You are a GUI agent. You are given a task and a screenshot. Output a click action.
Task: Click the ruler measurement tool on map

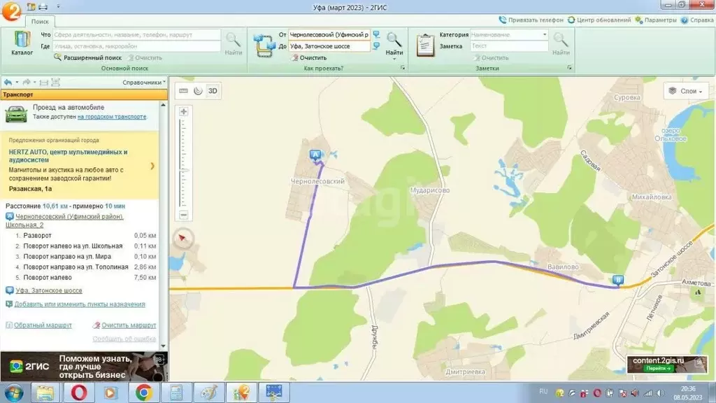pyautogui.click(x=183, y=90)
